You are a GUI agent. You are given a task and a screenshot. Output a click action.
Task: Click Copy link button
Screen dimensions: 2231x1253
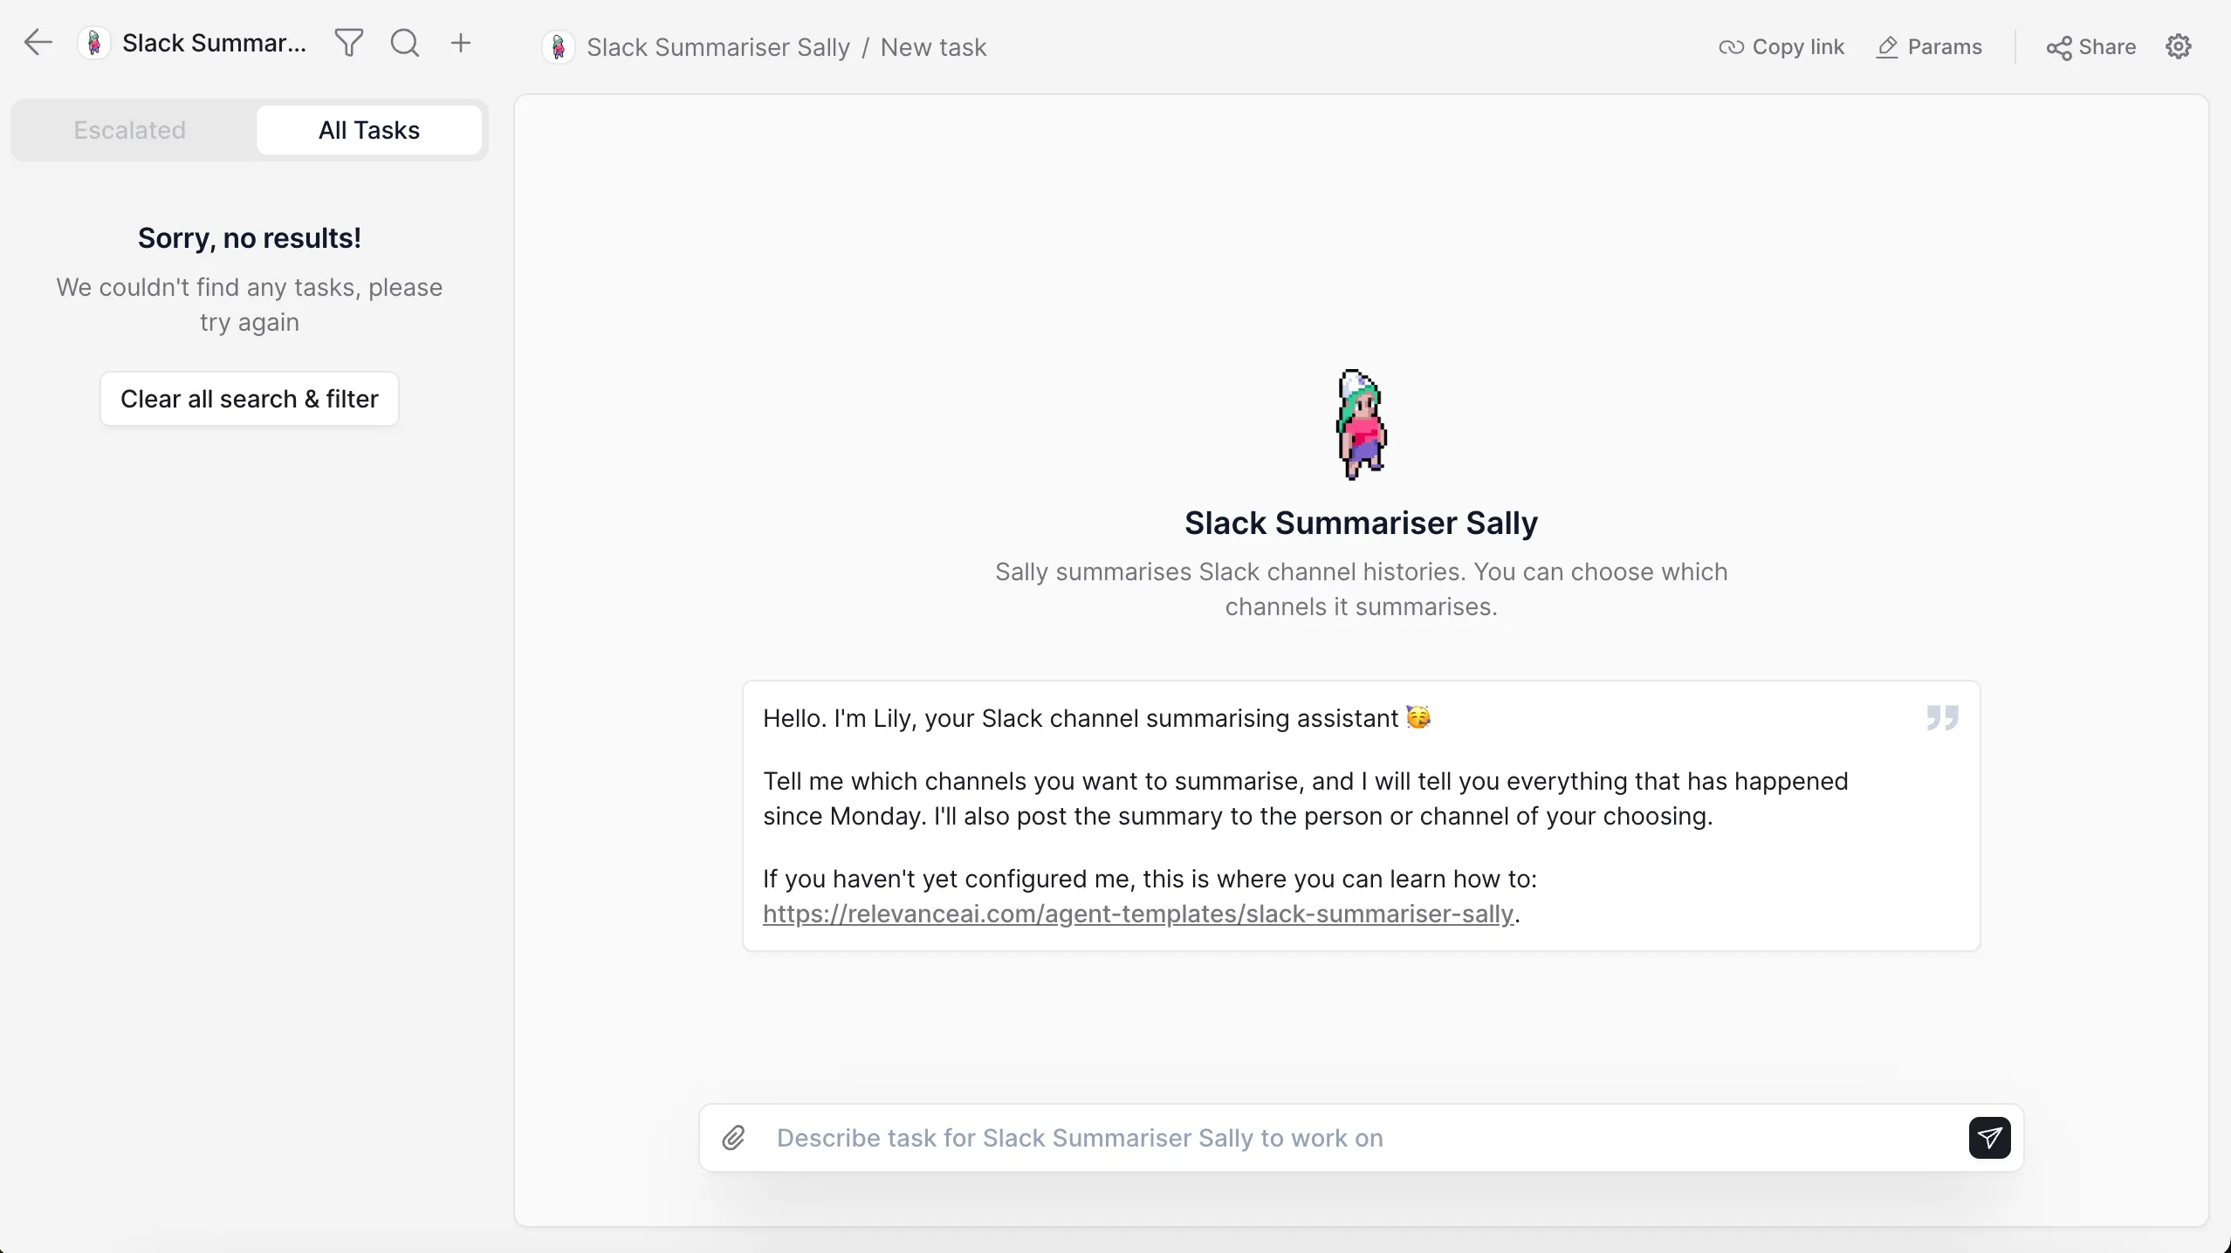pos(1781,47)
